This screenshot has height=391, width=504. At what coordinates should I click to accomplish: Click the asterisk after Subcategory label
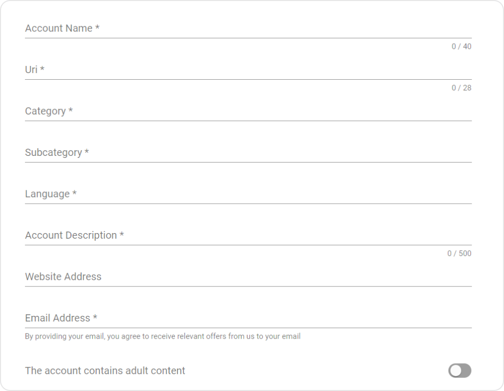coord(87,153)
